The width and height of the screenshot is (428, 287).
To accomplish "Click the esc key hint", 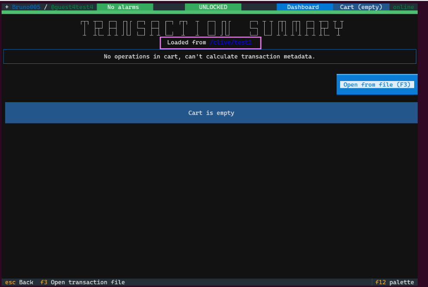I will coord(10,282).
